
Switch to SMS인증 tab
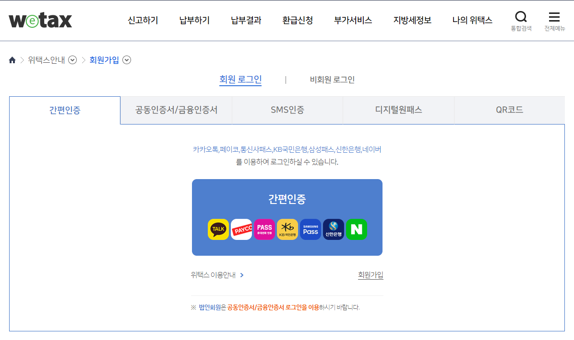287,110
